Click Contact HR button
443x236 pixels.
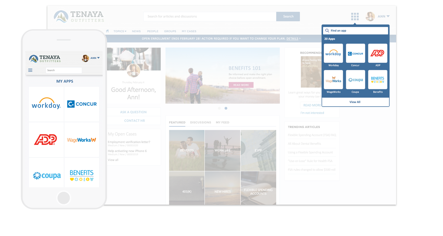click(134, 121)
